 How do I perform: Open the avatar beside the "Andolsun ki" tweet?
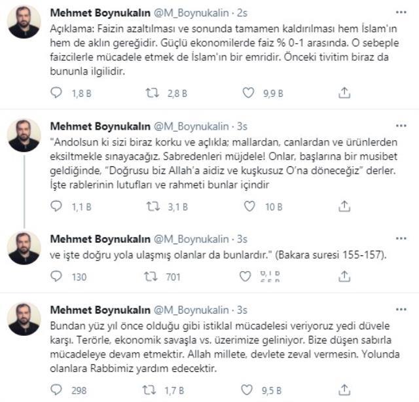point(24,135)
